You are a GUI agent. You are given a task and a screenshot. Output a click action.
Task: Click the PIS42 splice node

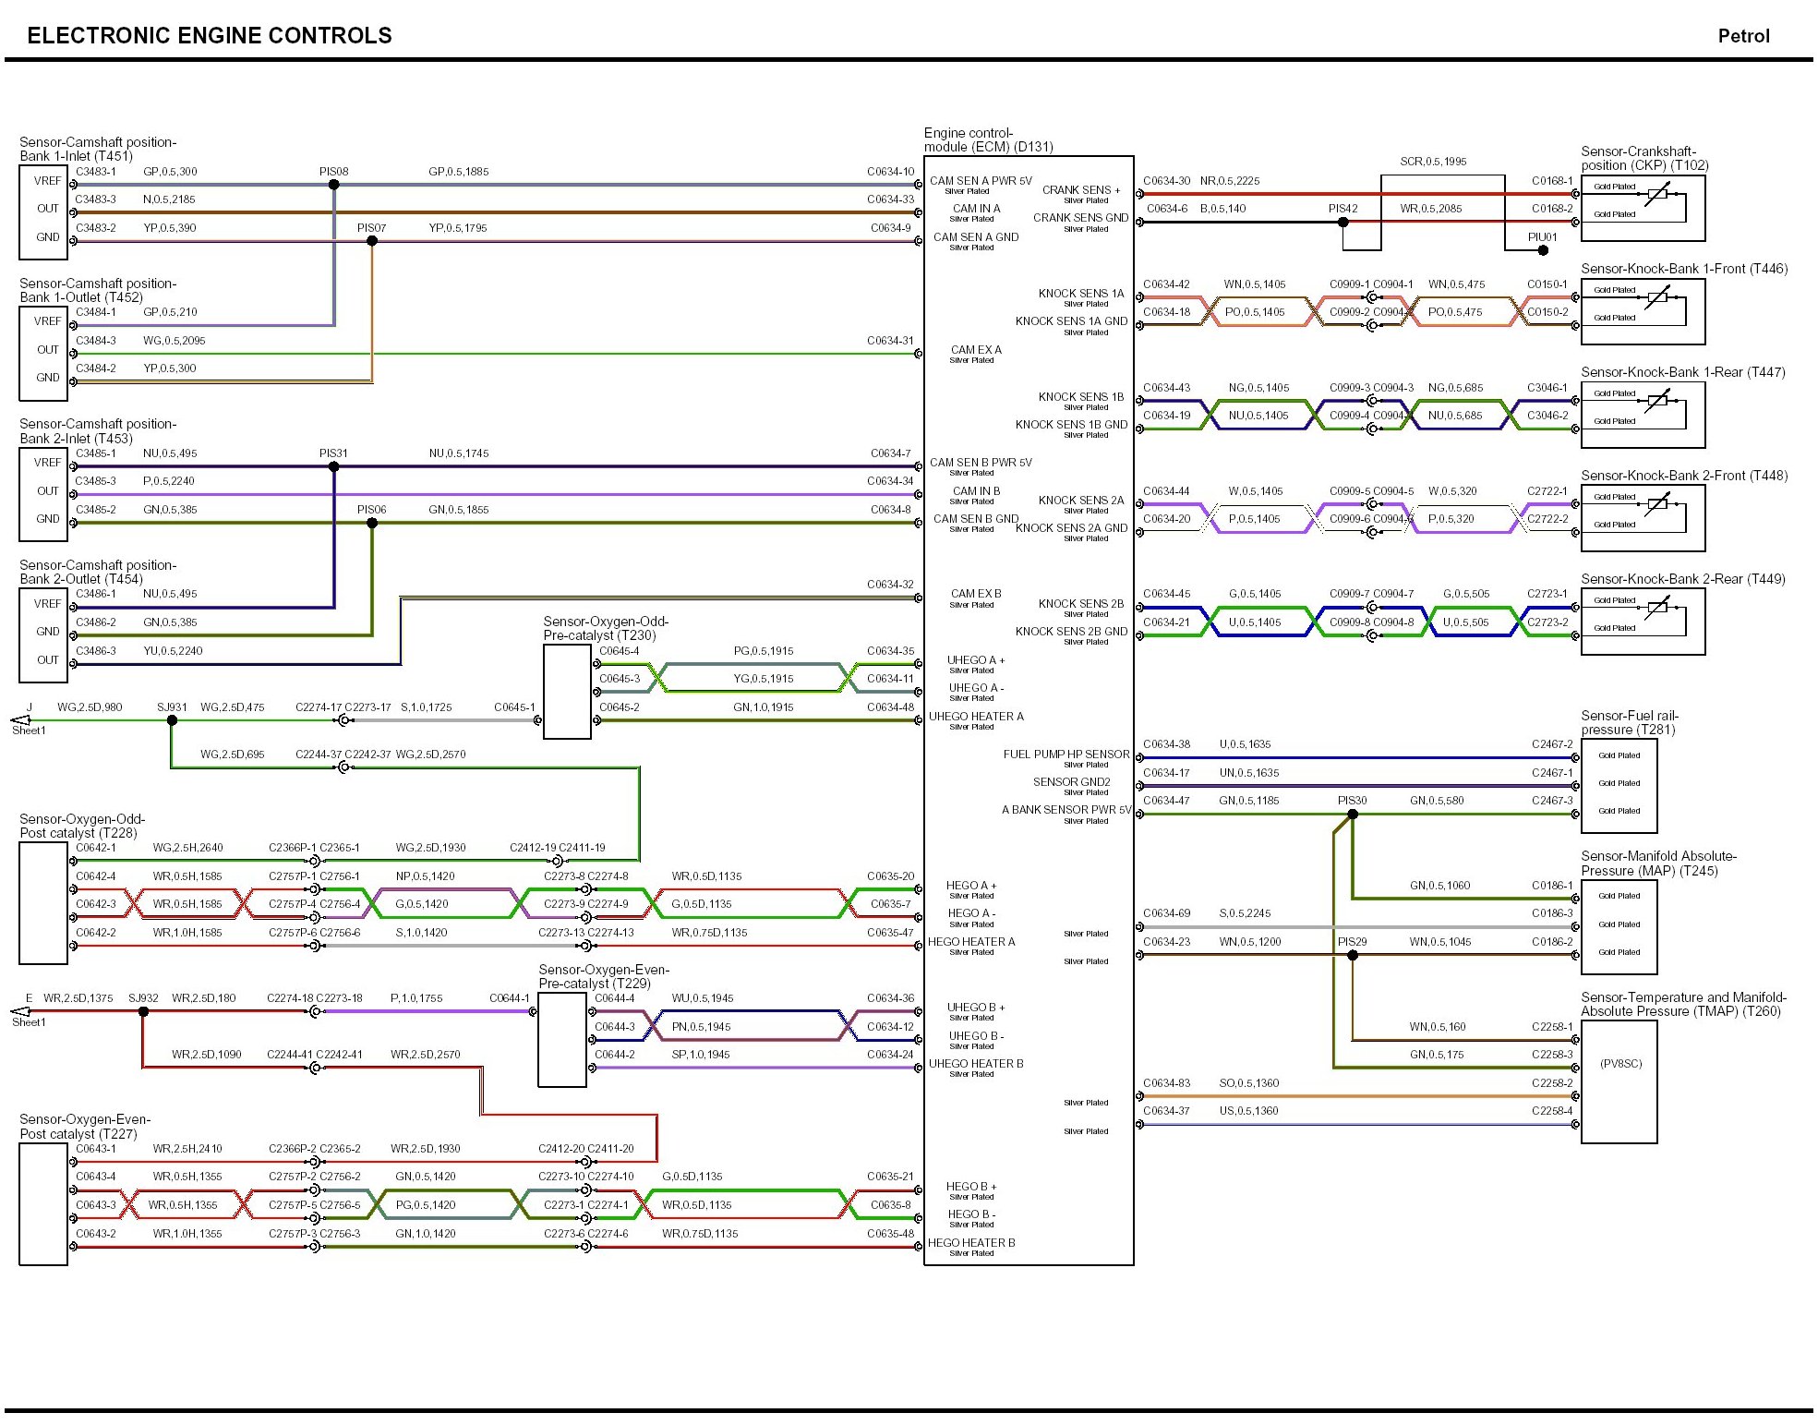click(x=1343, y=222)
